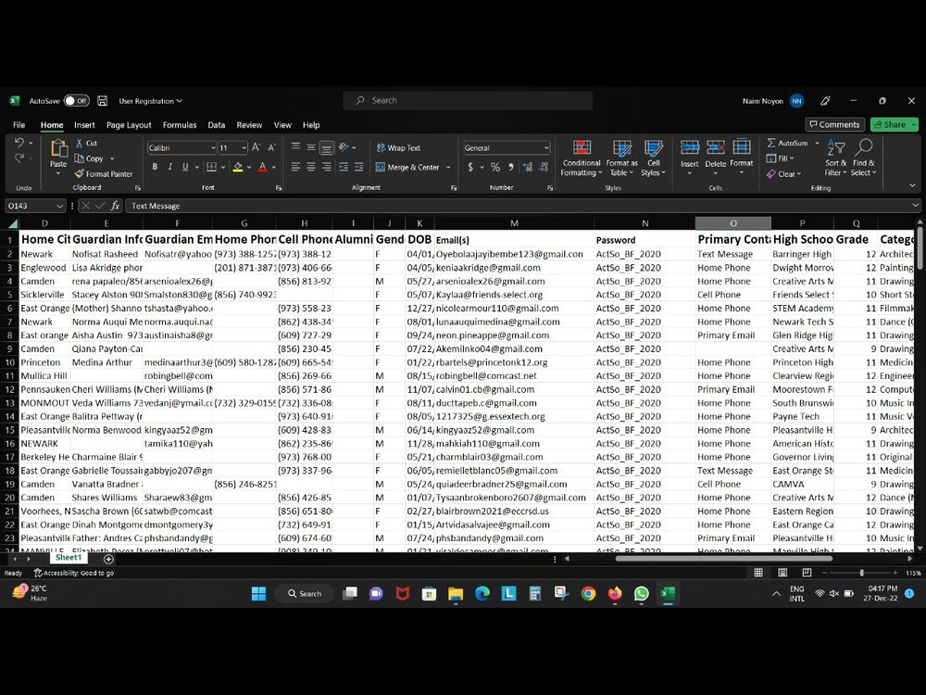Toggle the AutoSave switch
The image size is (926, 695).
click(x=77, y=101)
